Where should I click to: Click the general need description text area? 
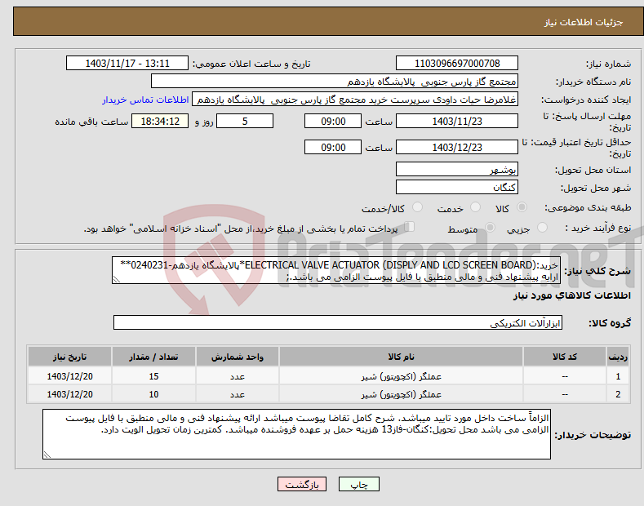(x=336, y=271)
